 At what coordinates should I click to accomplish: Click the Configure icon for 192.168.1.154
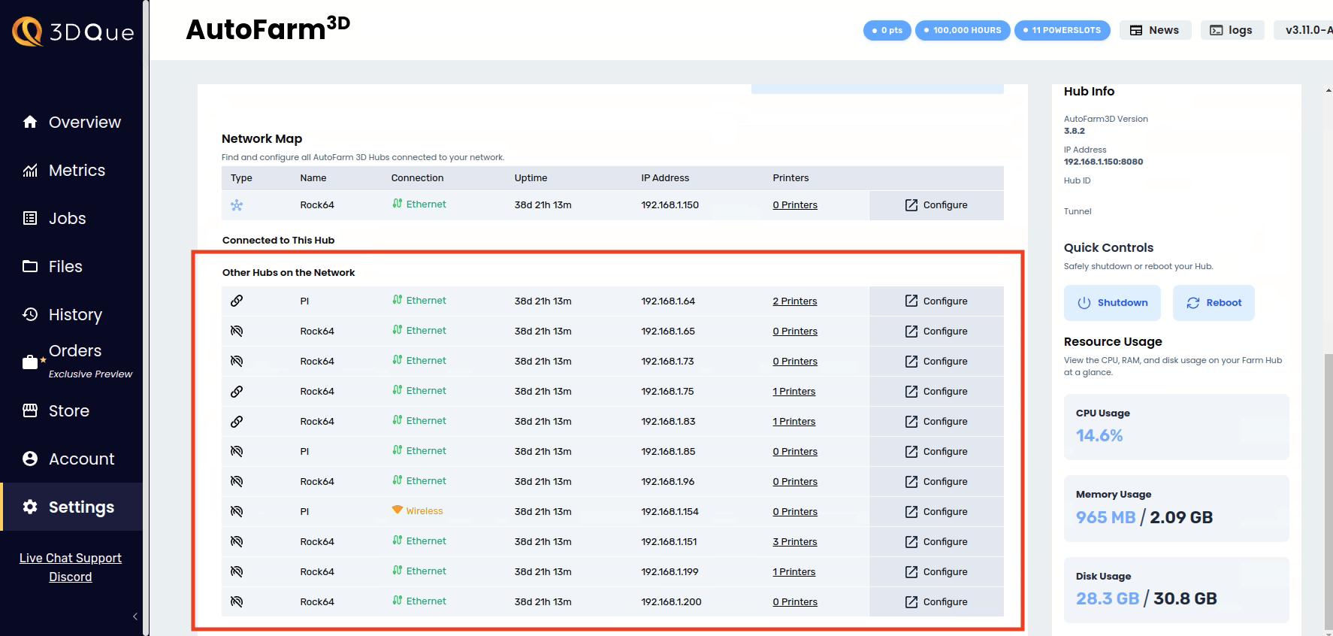(911, 512)
